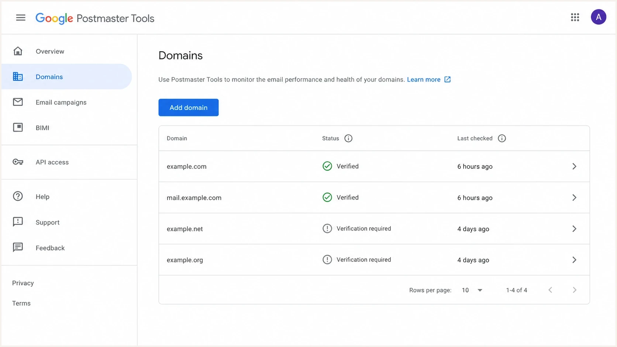Expand example.net row chevron

coord(574,229)
